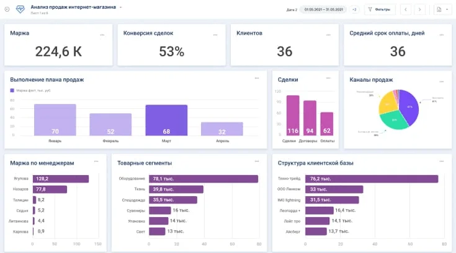Open the Средний срок оплаты card menu
456x253 pixels.
(442, 35)
